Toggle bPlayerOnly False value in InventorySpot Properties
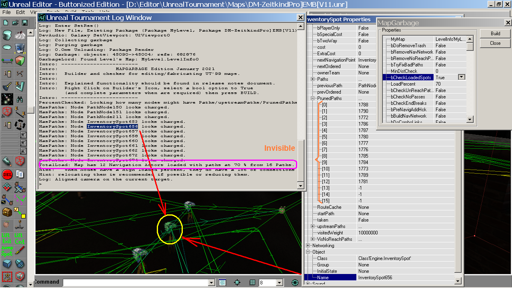 click(367, 28)
